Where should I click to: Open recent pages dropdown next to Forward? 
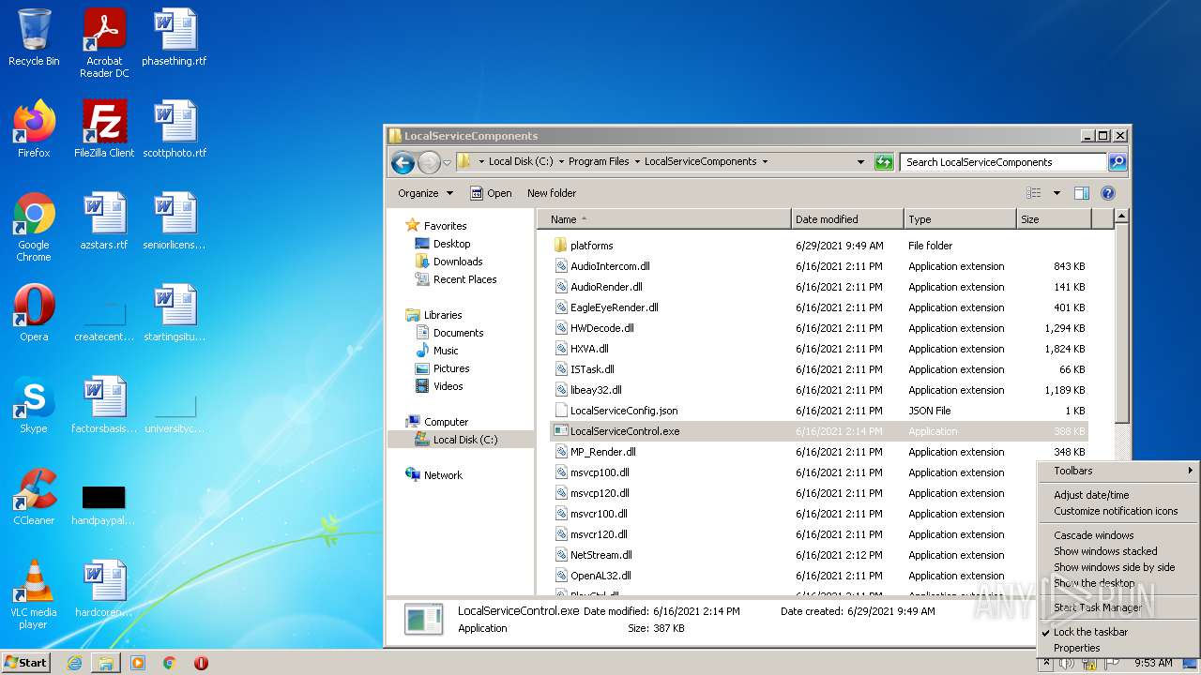(x=448, y=162)
